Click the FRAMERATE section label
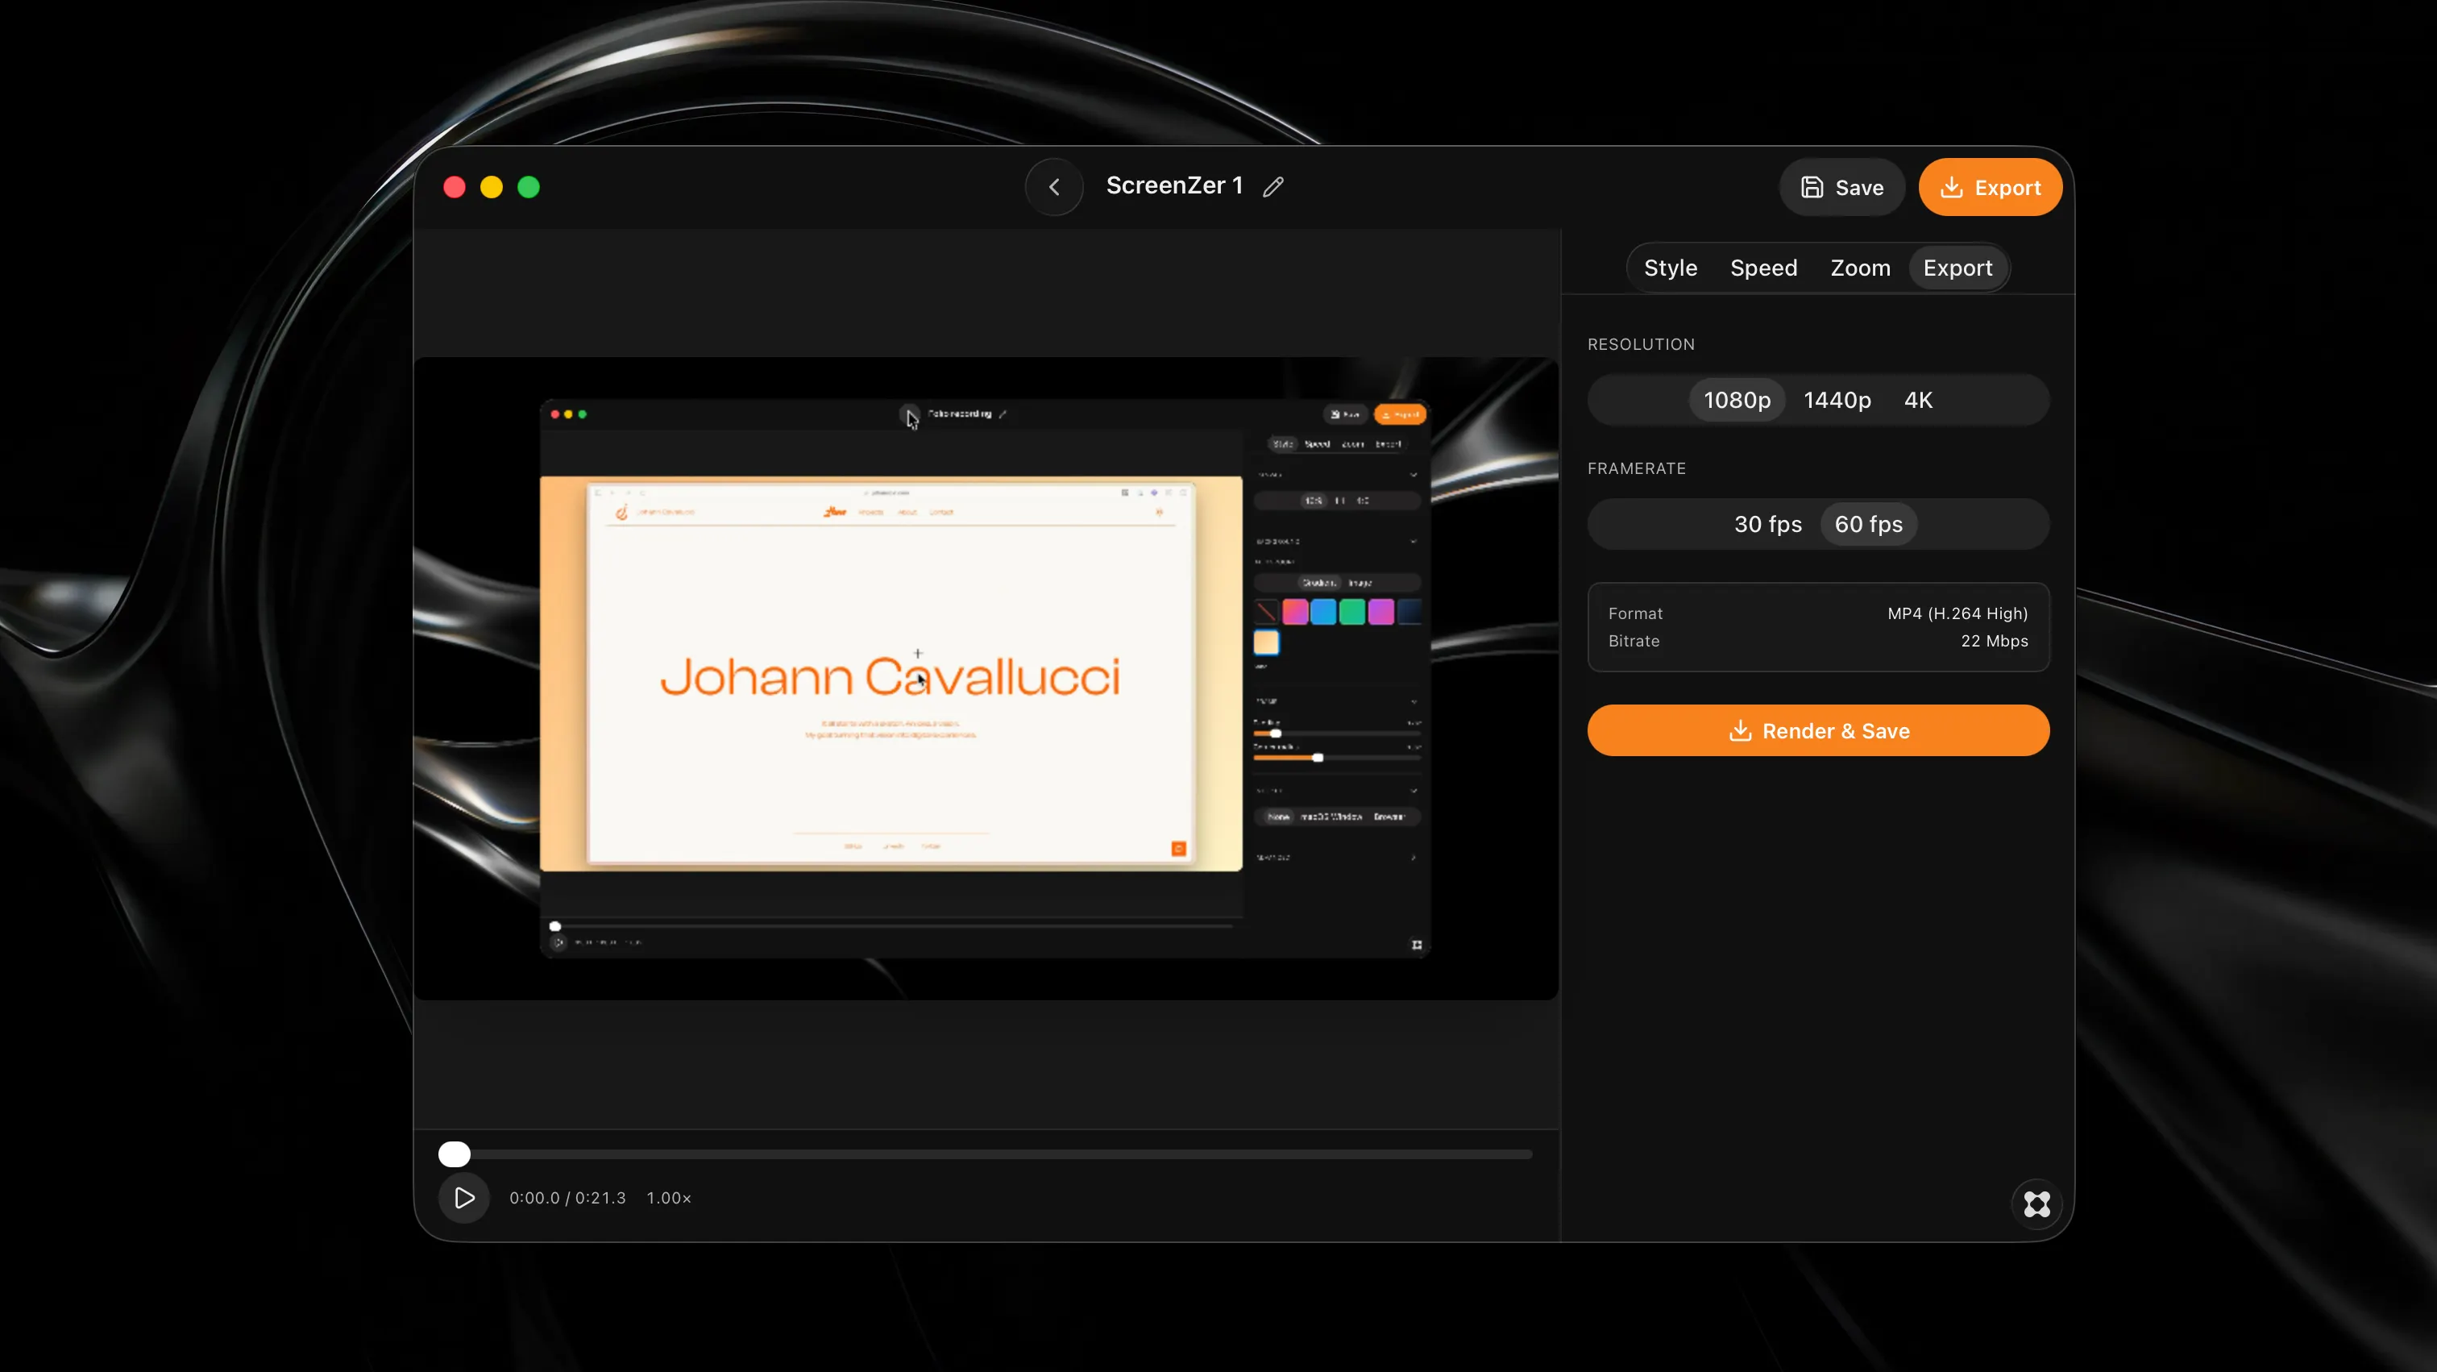Image resolution: width=2437 pixels, height=1372 pixels. click(x=1637, y=468)
